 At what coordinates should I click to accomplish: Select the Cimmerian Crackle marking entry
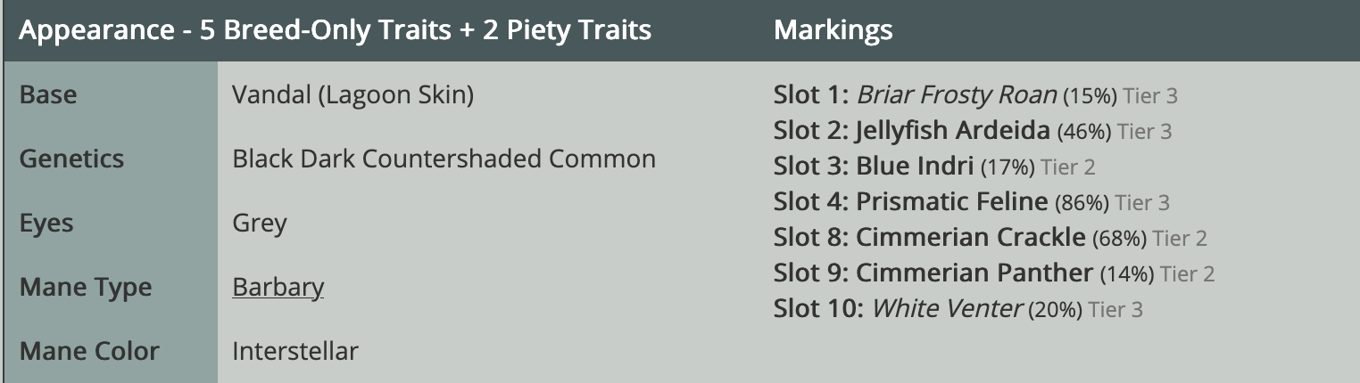tap(970, 238)
